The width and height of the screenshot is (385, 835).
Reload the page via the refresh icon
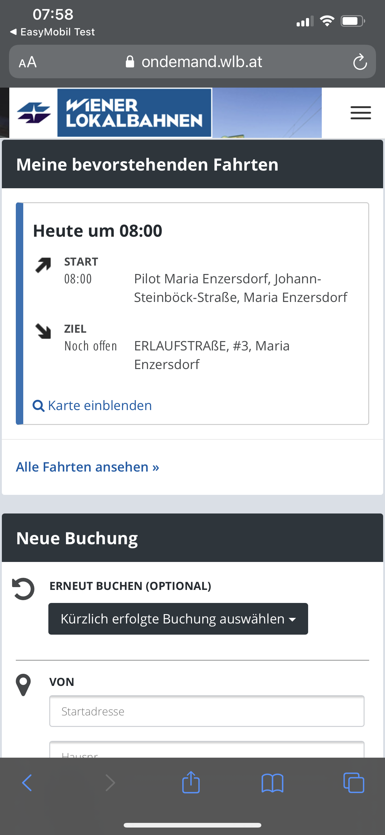(360, 62)
